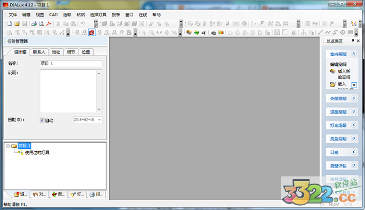Screen dimensions: 365x210
Task: Click the globe icon in the top toolbar
Action: 244,24
